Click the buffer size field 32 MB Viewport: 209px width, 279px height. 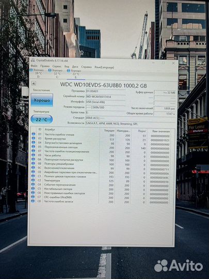[x=165, y=92]
